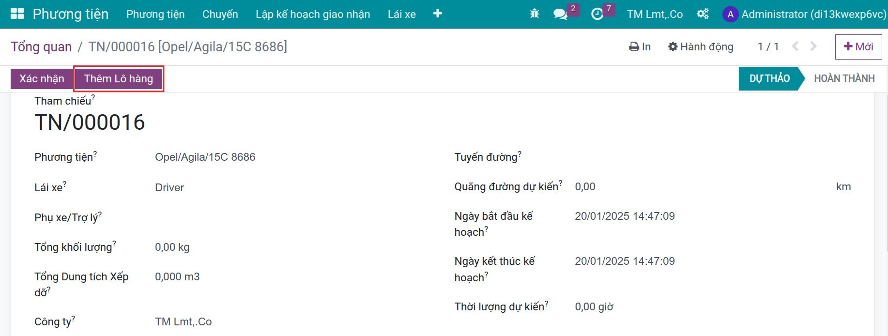
Task: Open the bug debug tools icon
Action: click(x=535, y=14)
